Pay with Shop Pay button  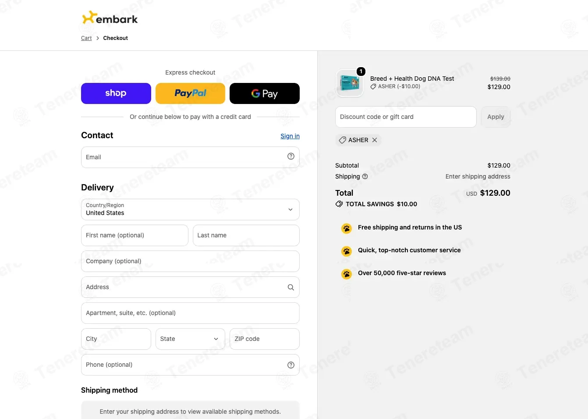tap(116, 93)
